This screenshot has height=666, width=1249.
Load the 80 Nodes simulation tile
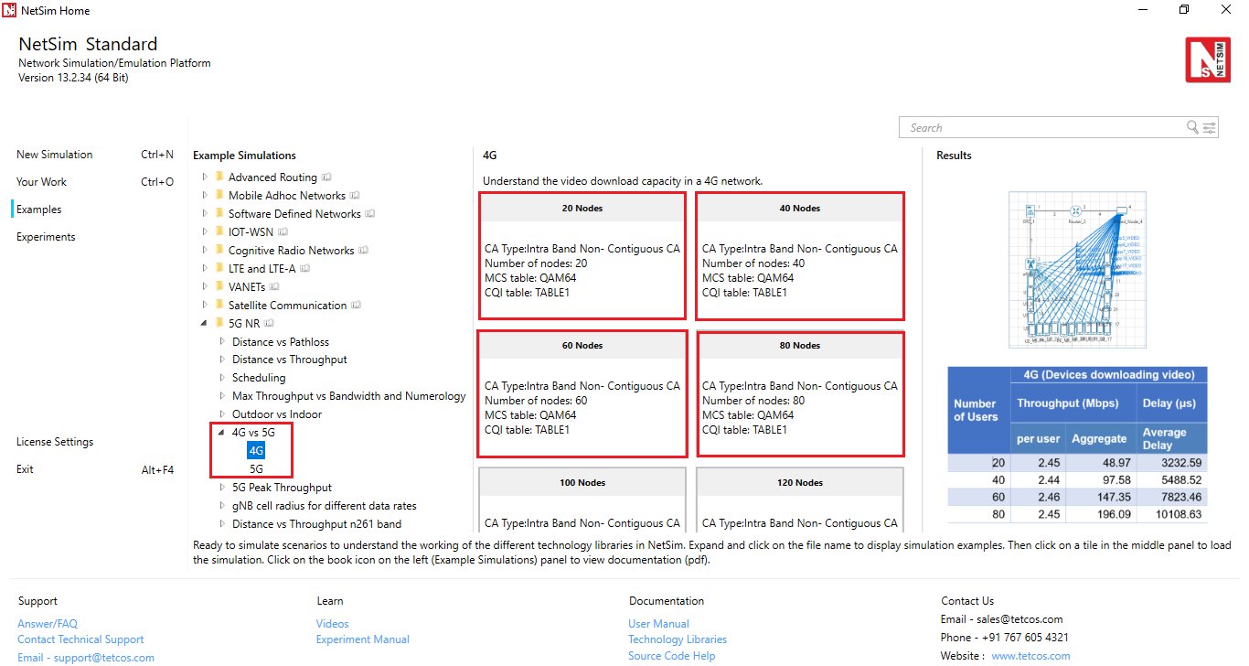point(800,393)
